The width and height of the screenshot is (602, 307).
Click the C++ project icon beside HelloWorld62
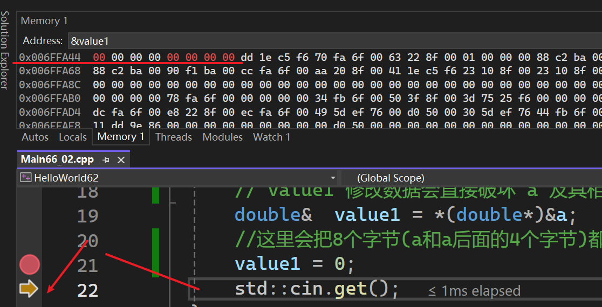pyautogui.click(x=25, y=178)
